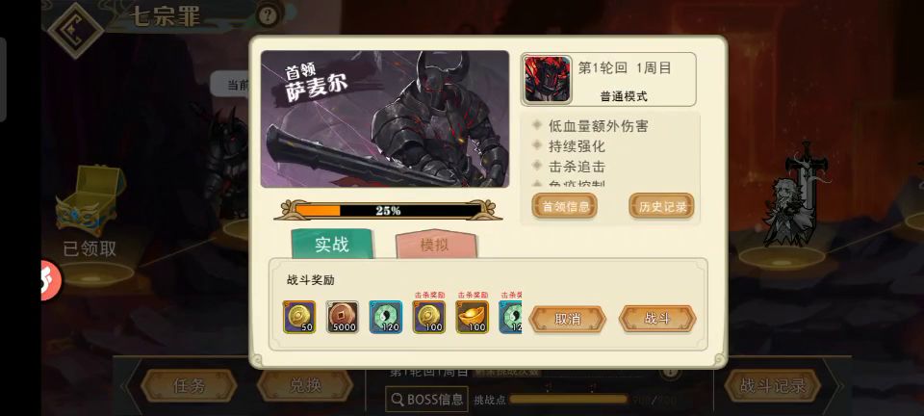Image resolution: width=924 pixels, height=416 pixels.
Task: Tap the red floating assistant bubble
Action: [x=51, y=280]
